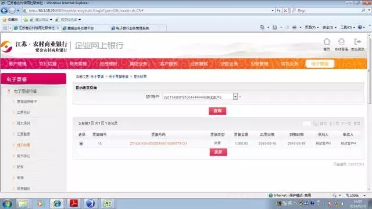Click the Windows Start orb
Screen dimensions: 372x209
click(x=7, y=204)
